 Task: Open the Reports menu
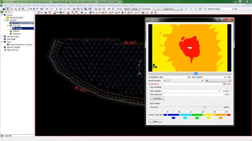[61, 5]
